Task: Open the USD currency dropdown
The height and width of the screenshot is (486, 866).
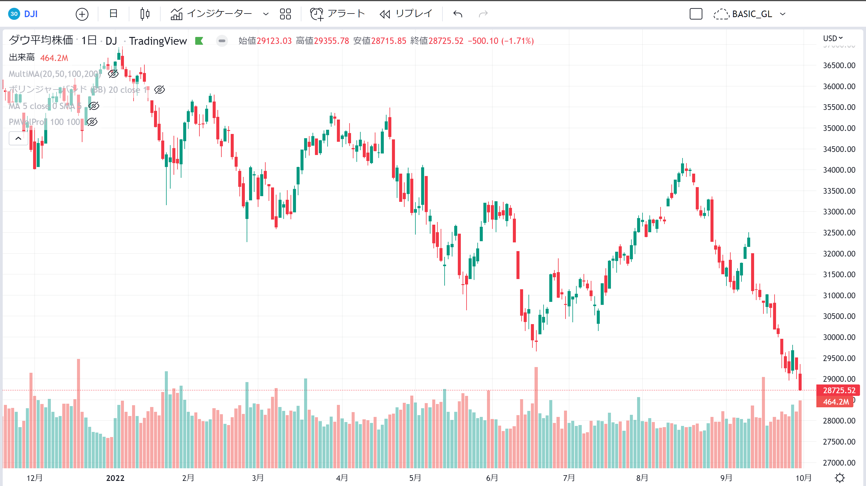Action: (x=833, y=38)
